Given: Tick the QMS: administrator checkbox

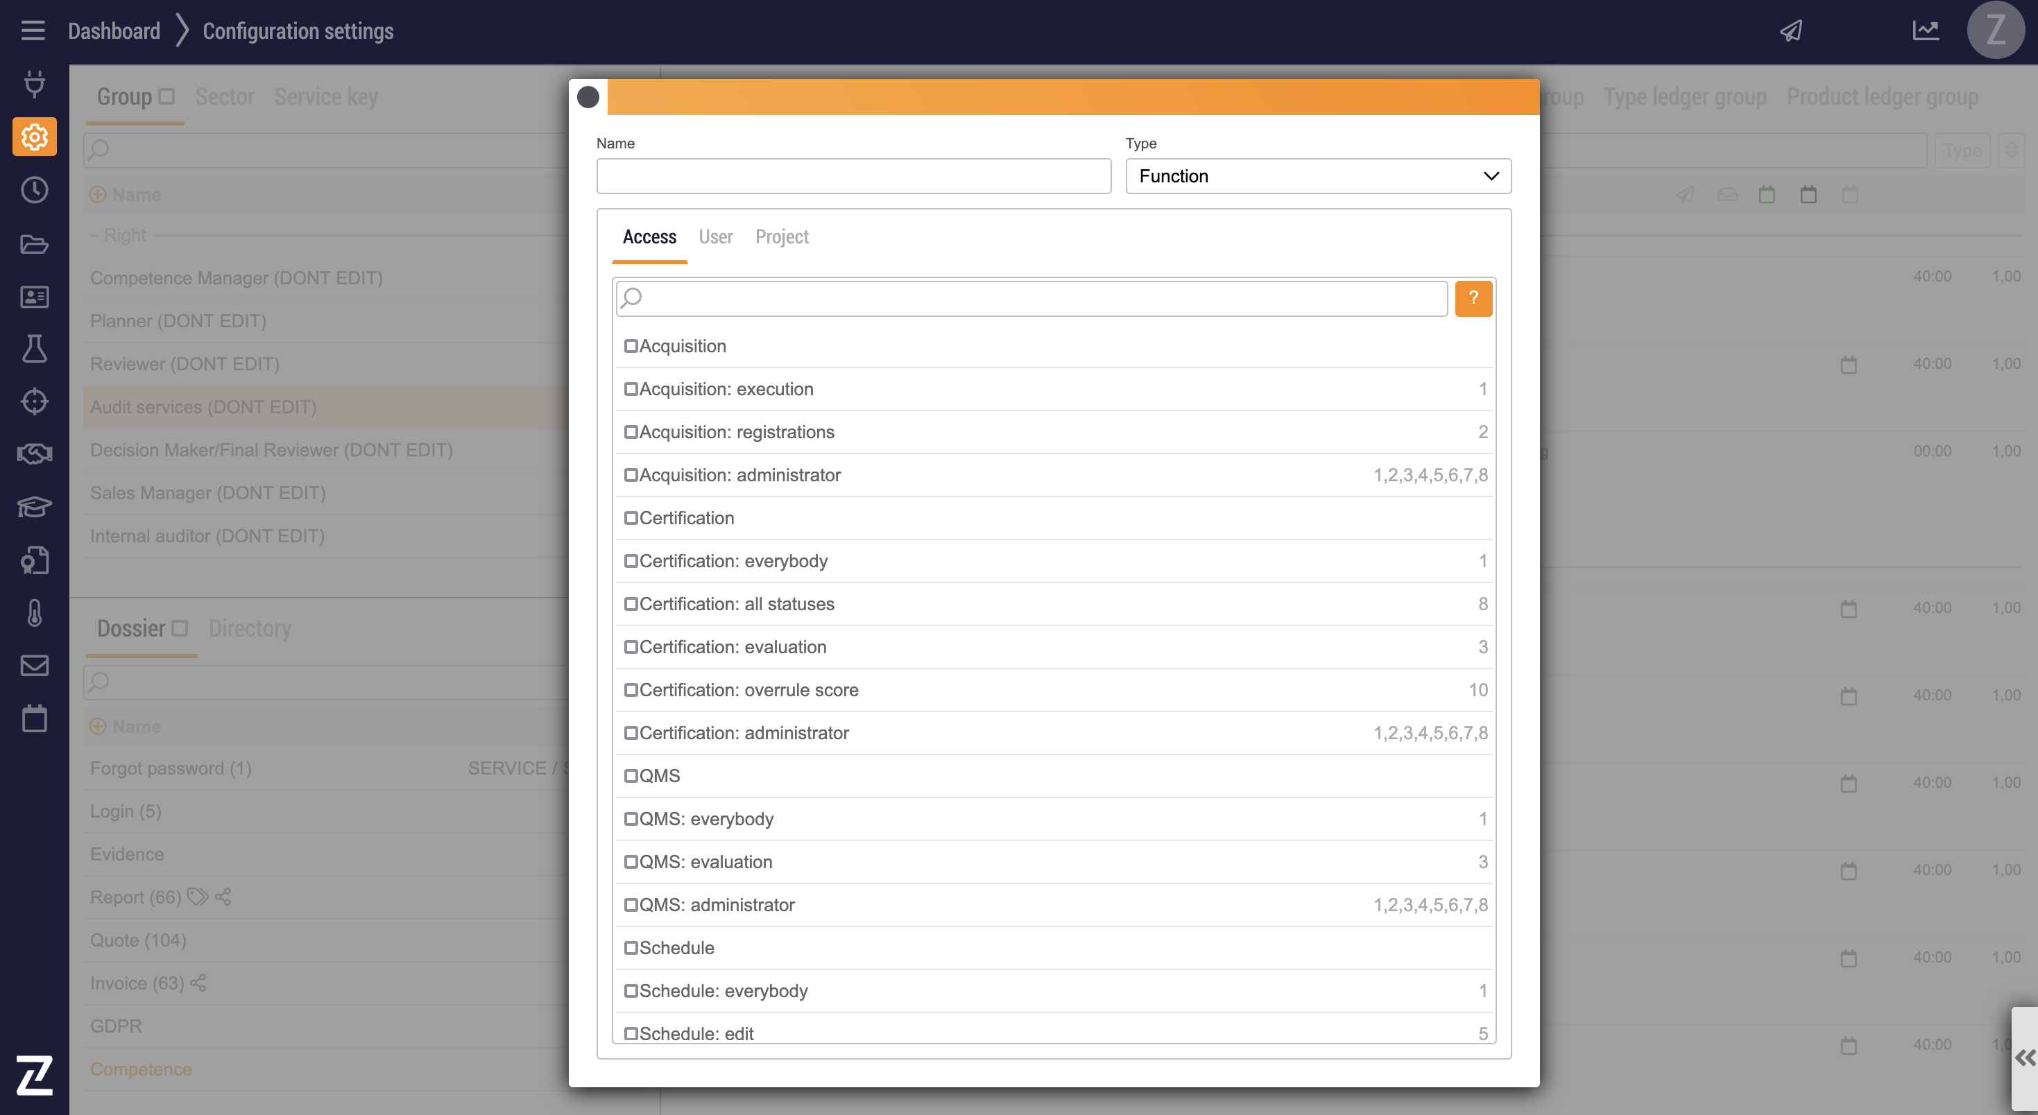Looking at the screenshot, I should point(631,905).
